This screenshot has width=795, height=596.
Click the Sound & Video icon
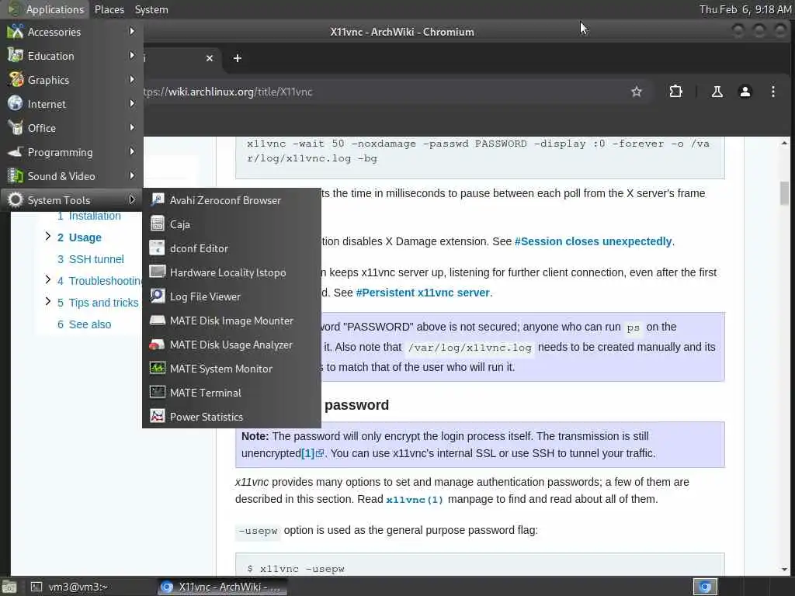pyautogui.click(x=16, y=176)
